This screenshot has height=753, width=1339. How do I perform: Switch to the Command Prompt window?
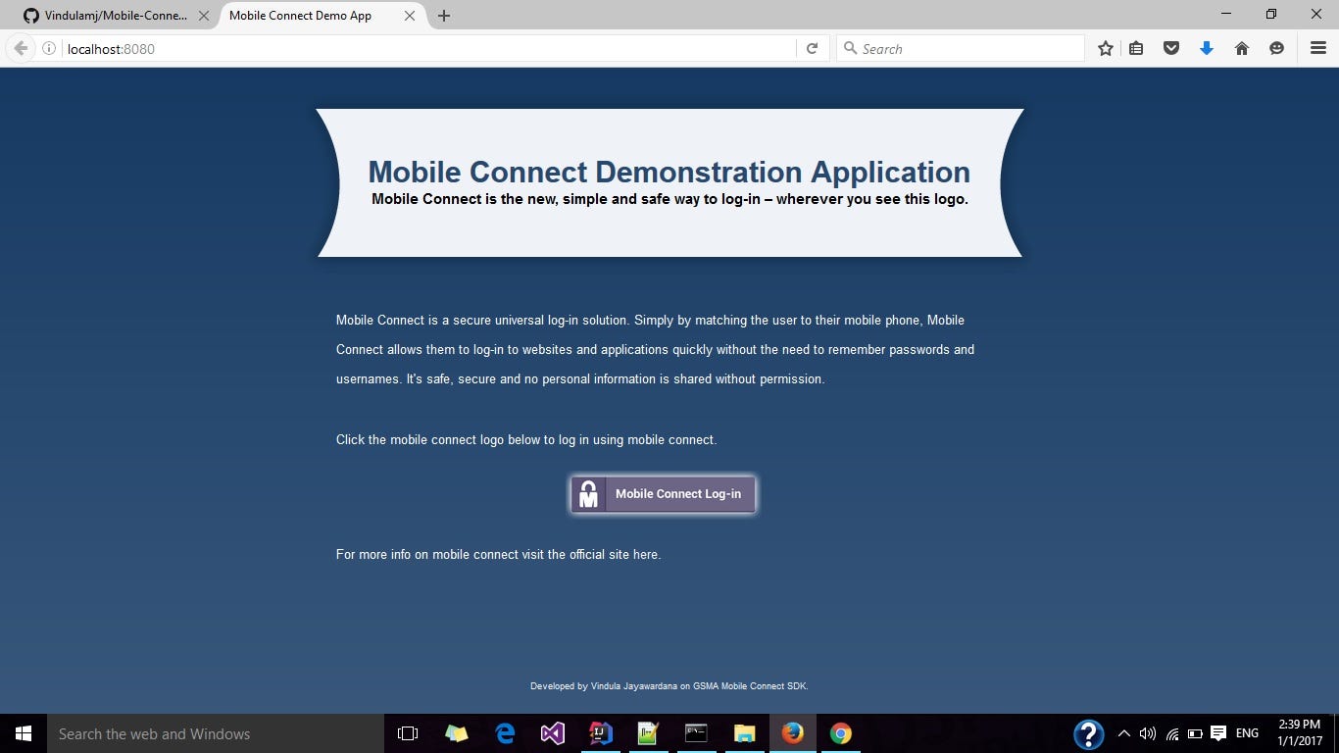tap(696, 733)
